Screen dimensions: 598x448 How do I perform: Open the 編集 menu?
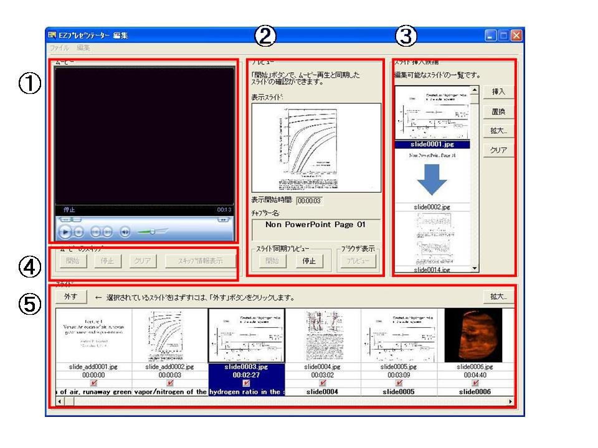(83, 48)
